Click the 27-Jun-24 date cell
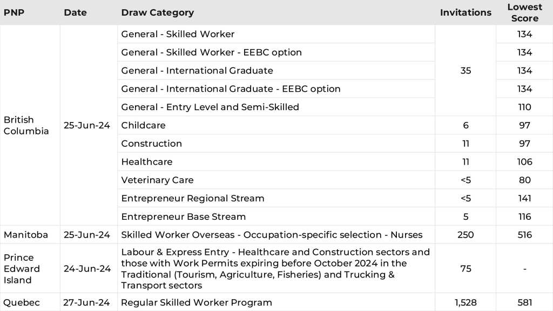Image resolution: width=553 pixels, height=311 pixels. click(87, 302)
